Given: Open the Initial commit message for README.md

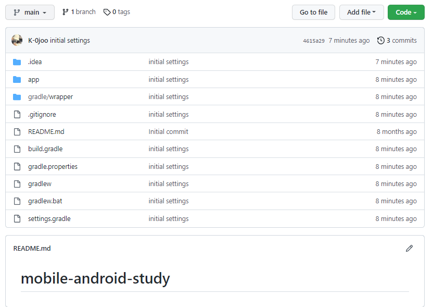Looking at the screenshot, I should pos(169,132).
